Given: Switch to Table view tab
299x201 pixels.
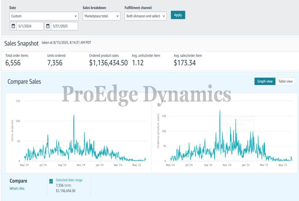Looking at the screenshot, I should point(285,81).
